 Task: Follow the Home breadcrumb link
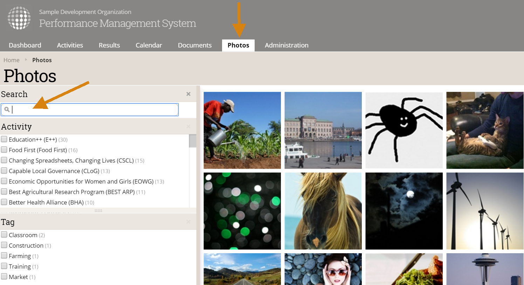[12, 60]
